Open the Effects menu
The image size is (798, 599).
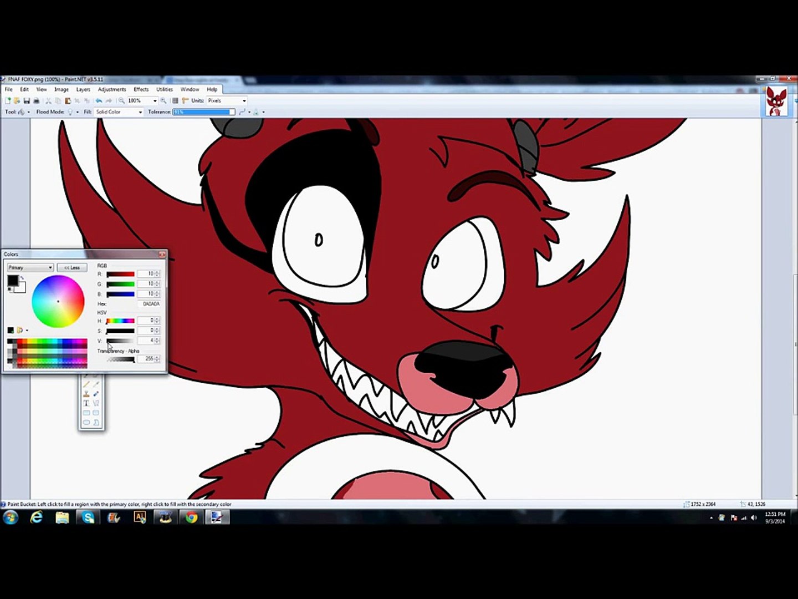(141, 89)
